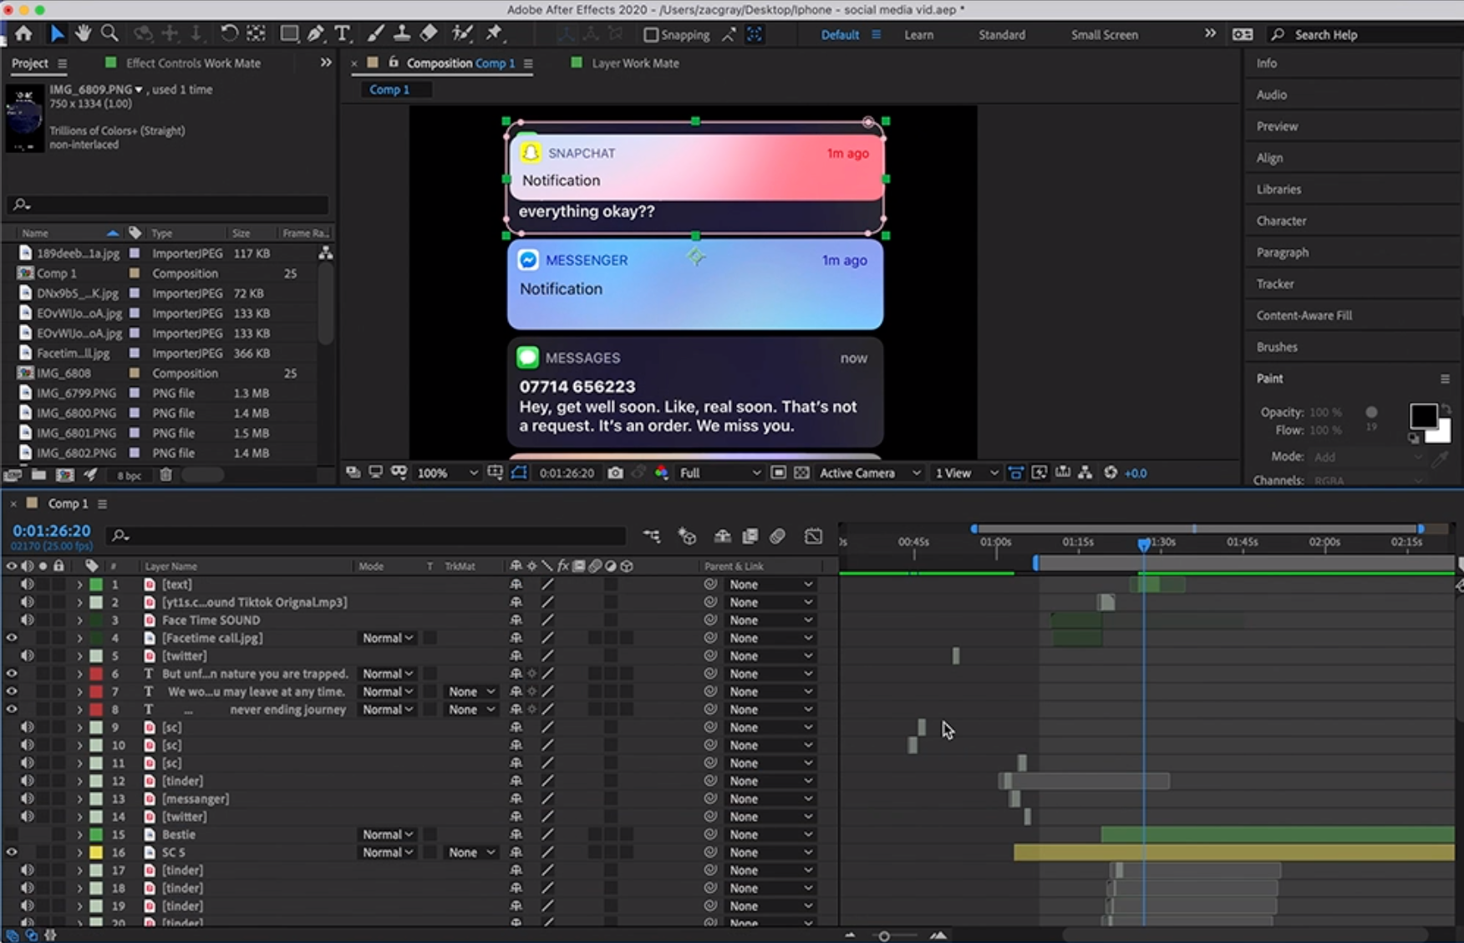The width and height of the screenshot is (1464, 943).
Task: Expand the Bestie layer properties
Action: click(x=80, y=835)
